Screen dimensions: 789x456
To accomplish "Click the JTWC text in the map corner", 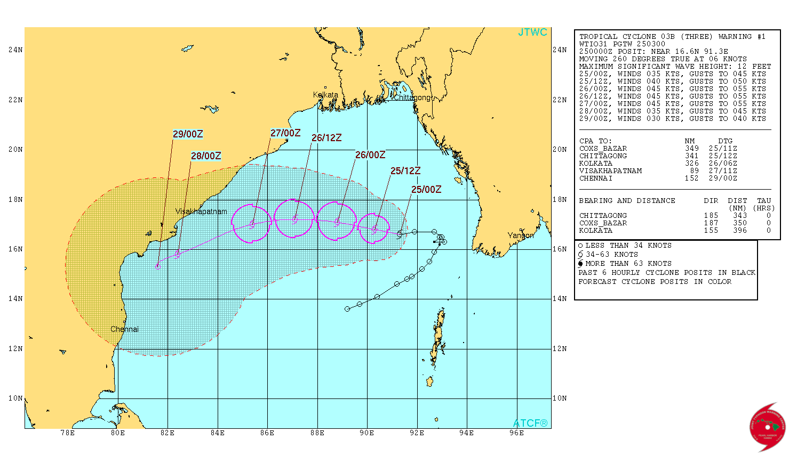I will (x=532, y=32).
